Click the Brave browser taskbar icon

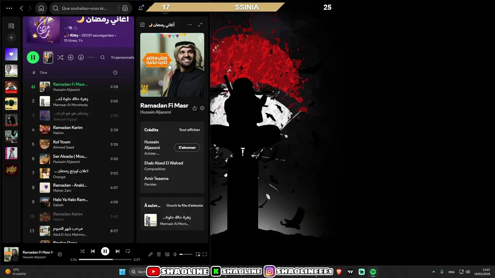point(339,272)
